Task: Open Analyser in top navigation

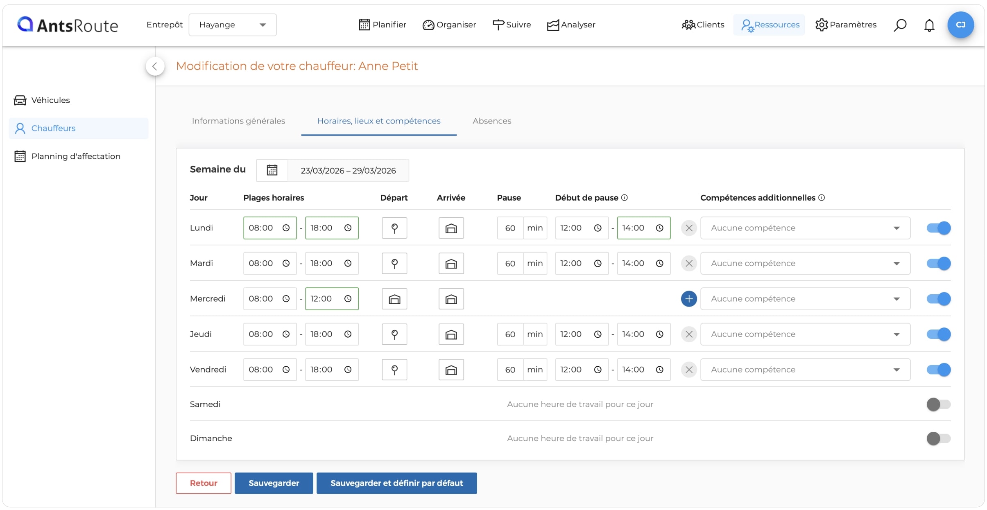Action: click(571, 25)
